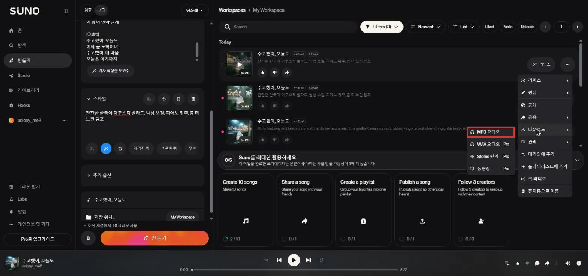Toggle the Uploads filter
Viewport: 588px width, 276px height.
click(x=527, y=27)
